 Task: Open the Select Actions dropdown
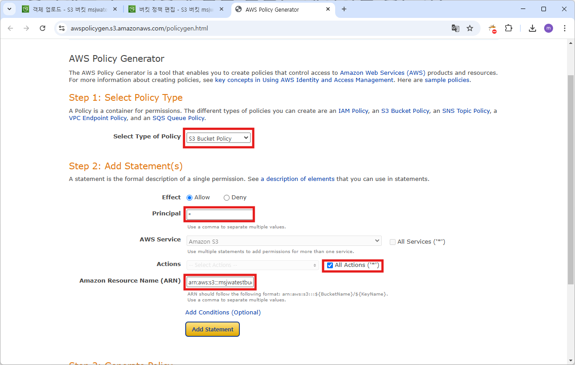coord(253,265)
